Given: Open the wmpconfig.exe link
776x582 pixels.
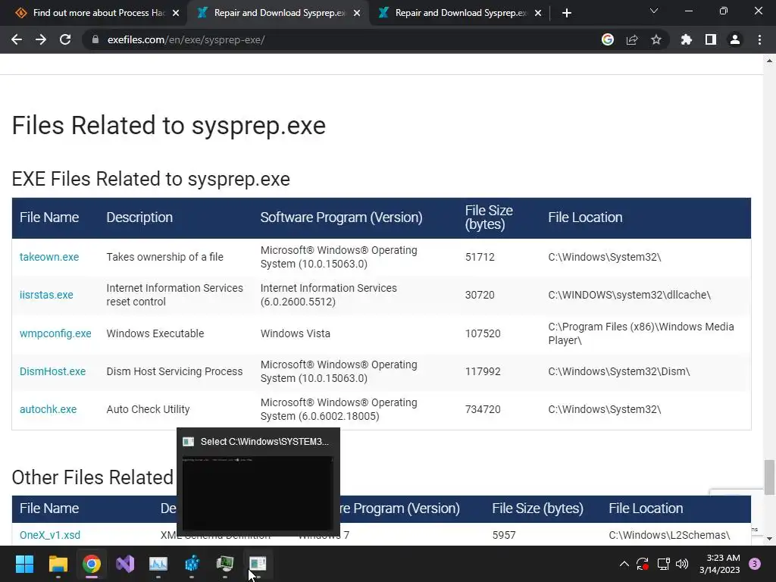Looking at the screenshot, I should (x=55, y=333).
